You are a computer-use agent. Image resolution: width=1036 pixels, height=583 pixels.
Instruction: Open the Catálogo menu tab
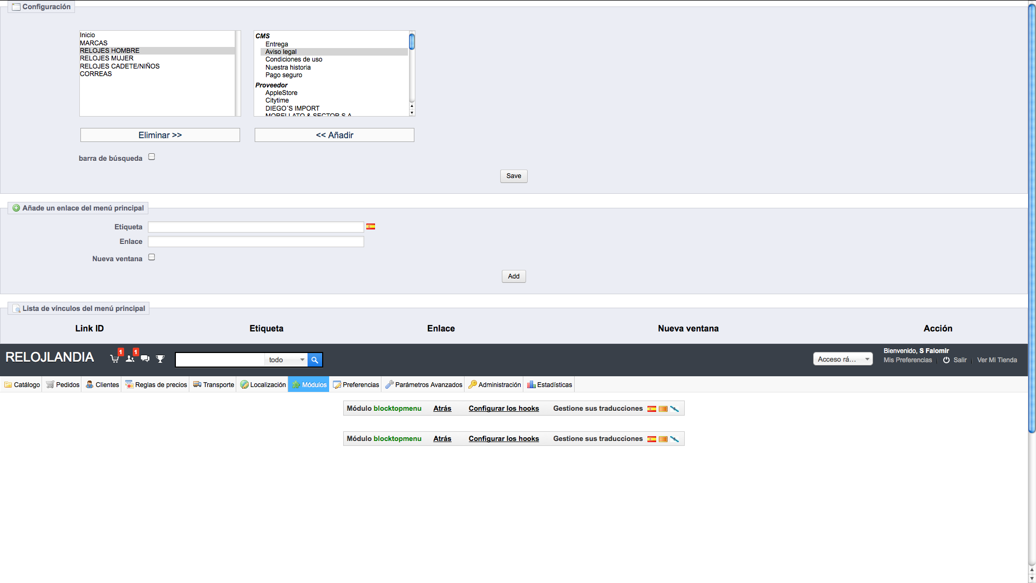point(22,385)
